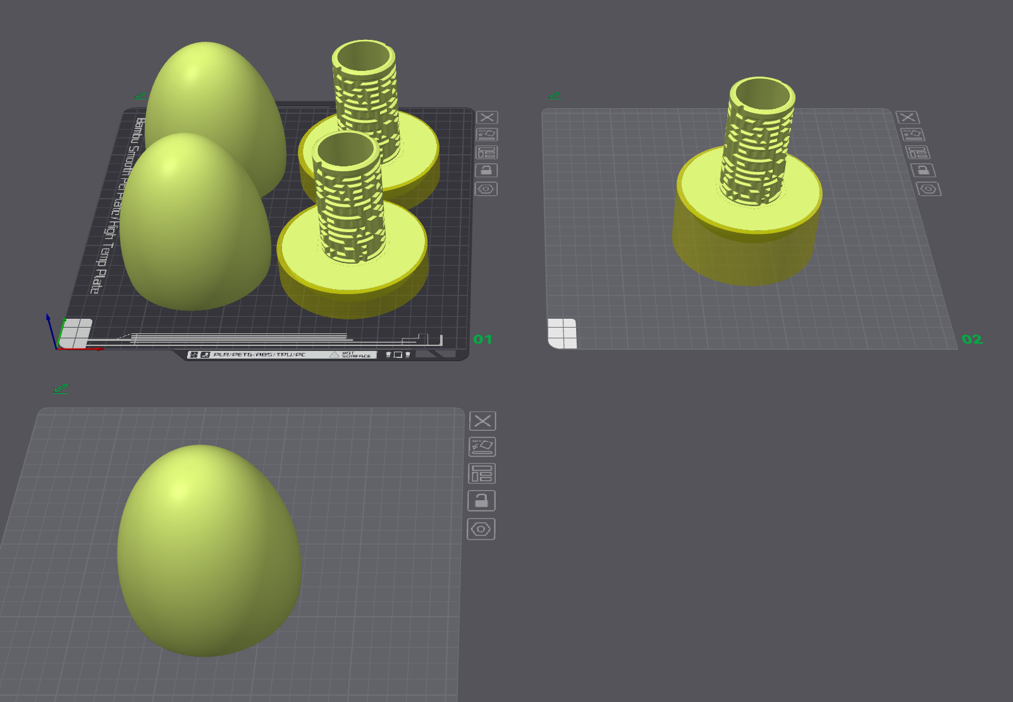Open plate 01 settings hexagon icon
The width and height of the screenshot is (1013, 702).
(x=486, y=188)
